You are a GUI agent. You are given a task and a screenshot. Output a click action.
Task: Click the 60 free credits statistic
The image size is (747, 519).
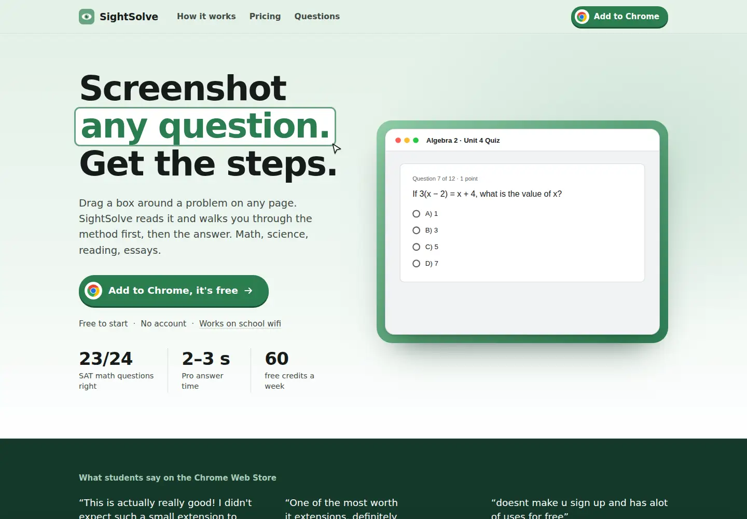coord(276,359)
